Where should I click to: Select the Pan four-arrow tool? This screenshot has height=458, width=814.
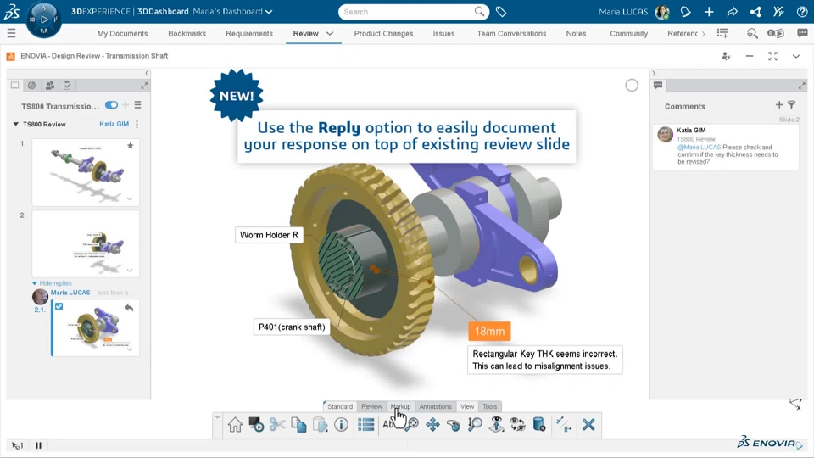pos(432,425)
